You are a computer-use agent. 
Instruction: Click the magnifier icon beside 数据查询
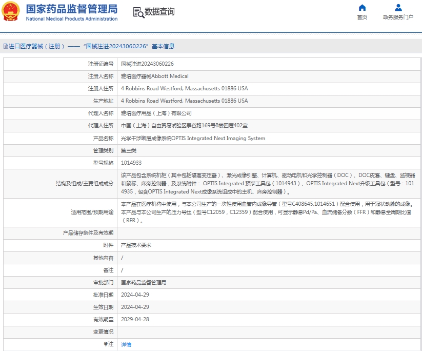point(136,13)
